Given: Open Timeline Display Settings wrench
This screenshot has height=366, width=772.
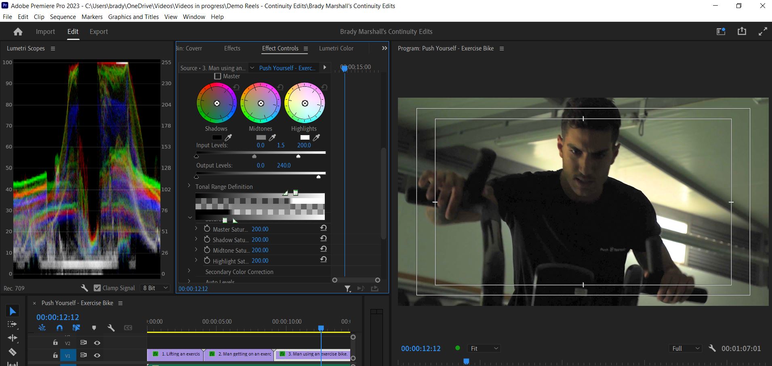Looking at the screenshot, I should (x=111, y=328).
